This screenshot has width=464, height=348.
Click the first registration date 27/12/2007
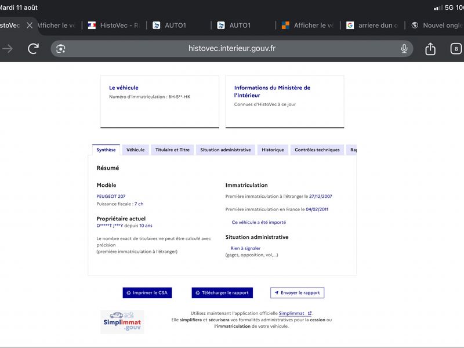pyautogui.click(x=321, y=196)
